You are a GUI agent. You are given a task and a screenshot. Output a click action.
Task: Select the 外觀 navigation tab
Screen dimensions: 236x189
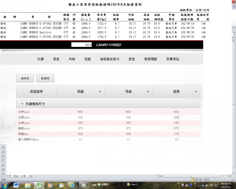click(x=41, y=59)
